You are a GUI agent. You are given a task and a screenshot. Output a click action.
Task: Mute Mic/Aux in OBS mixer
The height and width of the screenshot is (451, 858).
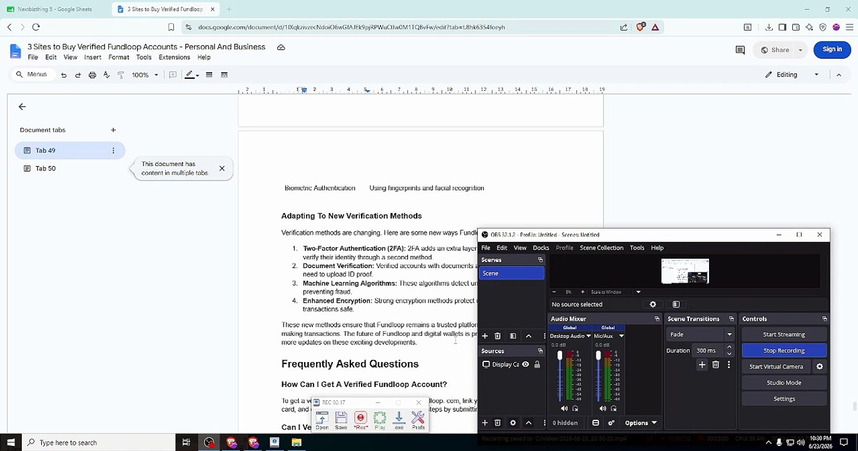click(x=603, y=409)
